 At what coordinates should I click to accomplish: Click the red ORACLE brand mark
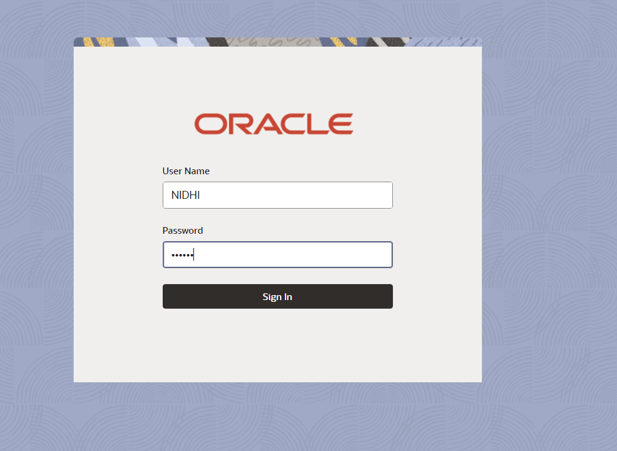(274, 123)
